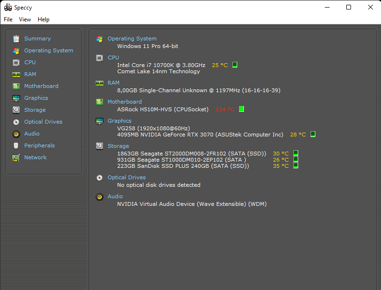Screen dimensions: 381x290
Task: Go to Operating System section in sidebar
Action: tap(49, 50)
